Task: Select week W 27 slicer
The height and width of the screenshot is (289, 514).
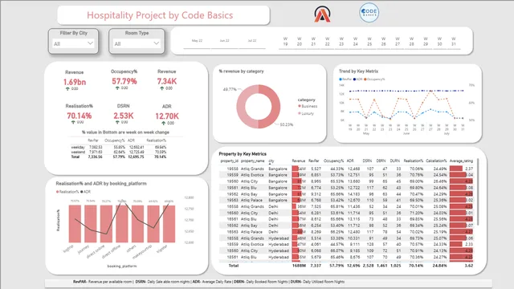Action: [x=398, y=42]
